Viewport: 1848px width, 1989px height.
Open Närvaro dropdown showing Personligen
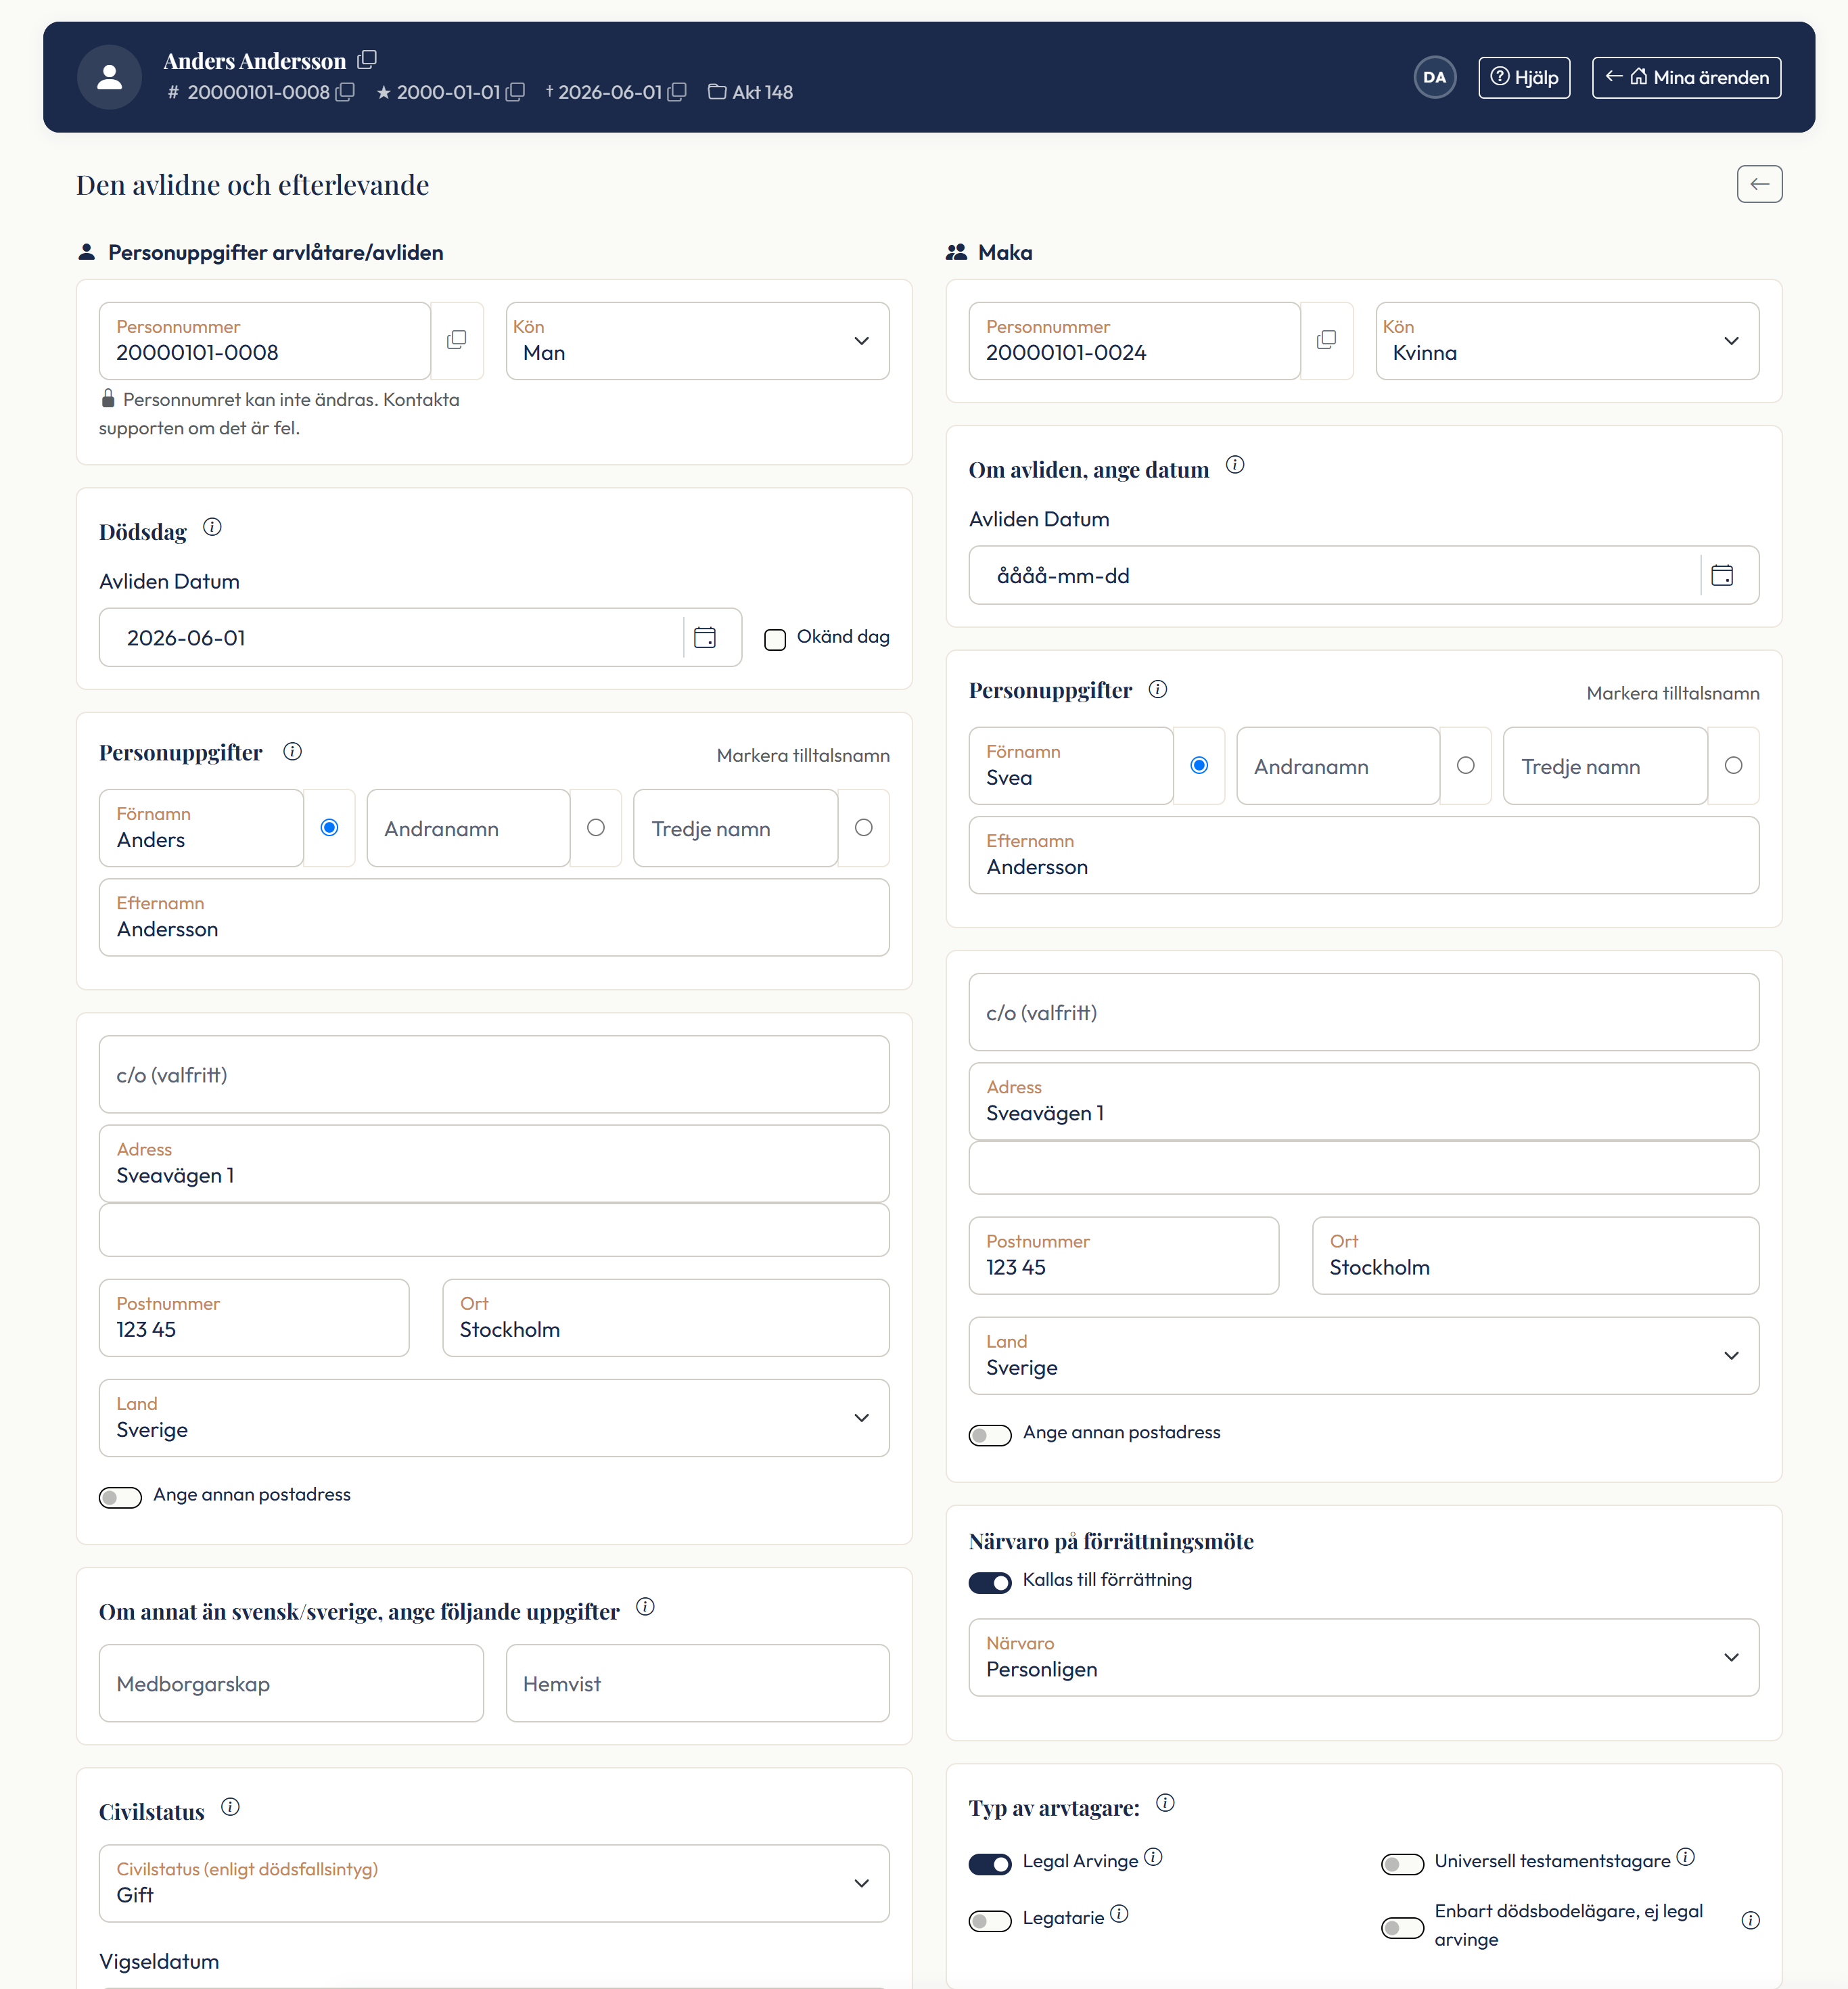(x=1364, y=1657)
